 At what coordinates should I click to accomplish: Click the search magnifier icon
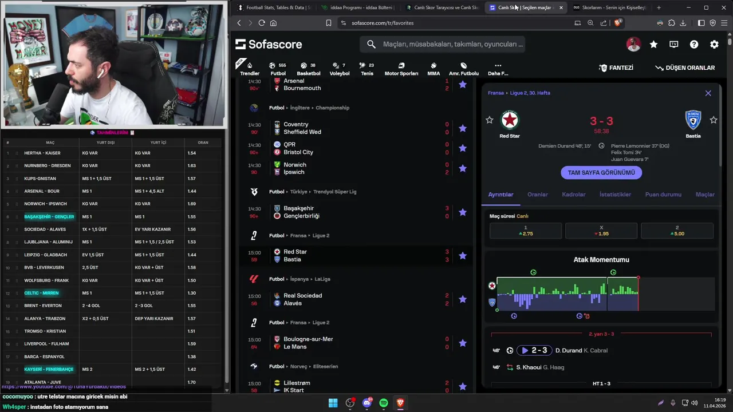[371, 44]
